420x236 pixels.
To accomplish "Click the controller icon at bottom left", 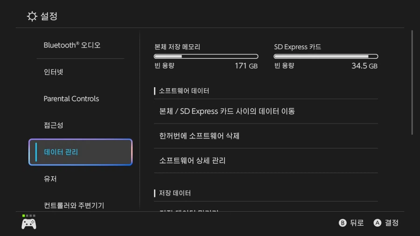I will tap(28, 224).
